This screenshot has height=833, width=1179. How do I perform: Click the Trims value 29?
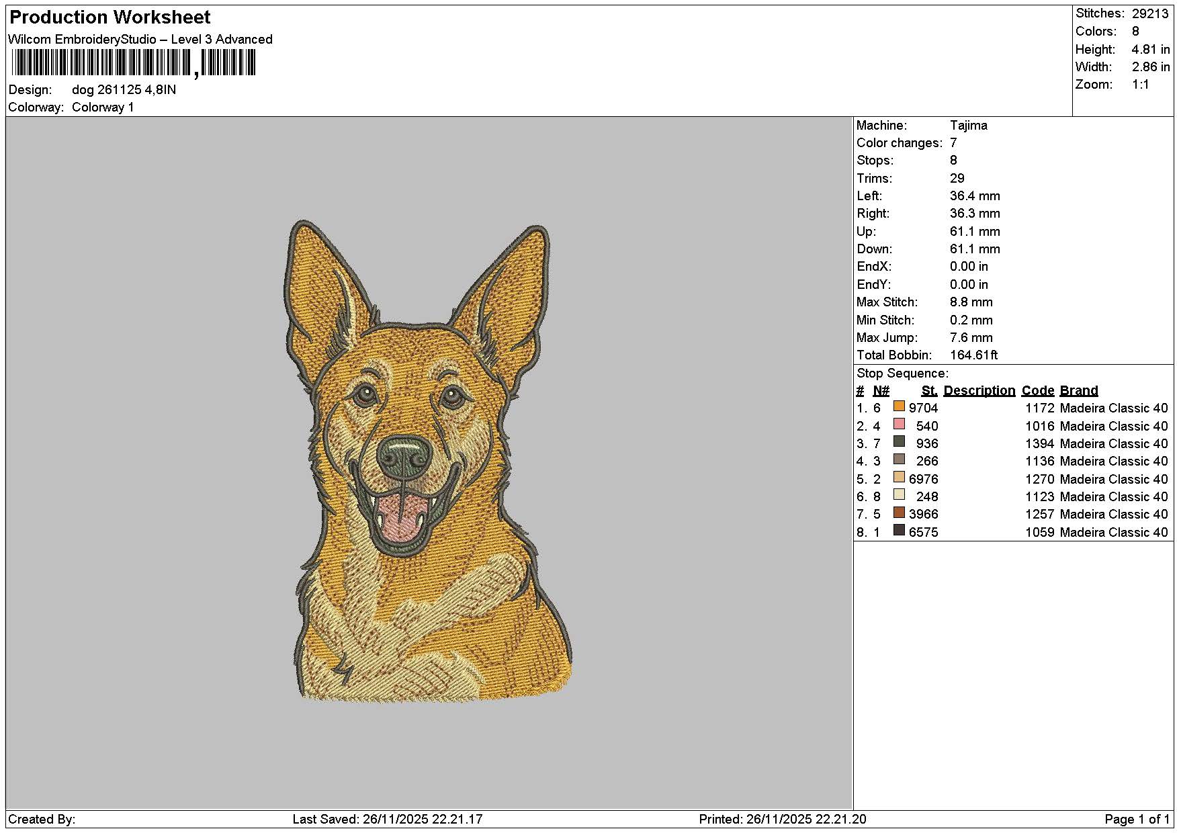click(x=957, y=178)
